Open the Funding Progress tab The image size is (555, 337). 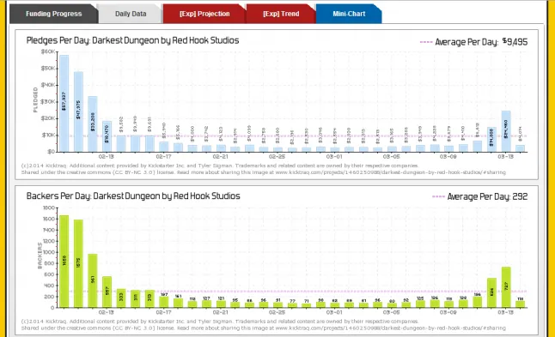[53, 14]
